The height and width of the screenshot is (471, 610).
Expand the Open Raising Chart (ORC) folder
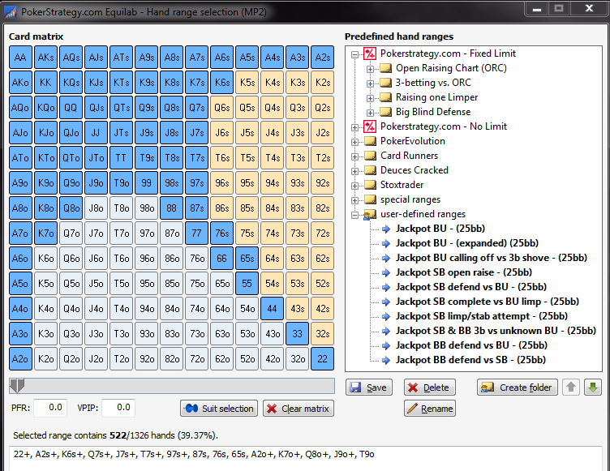click(370, 69)
